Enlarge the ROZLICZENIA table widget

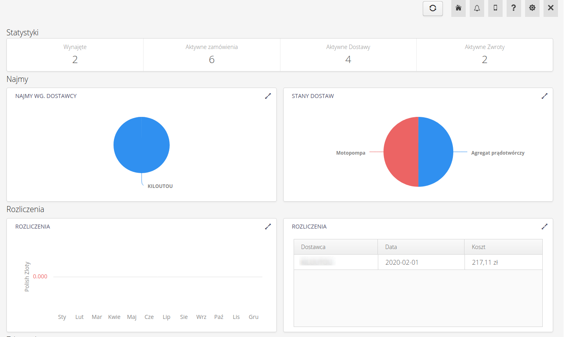coord(544,226)
